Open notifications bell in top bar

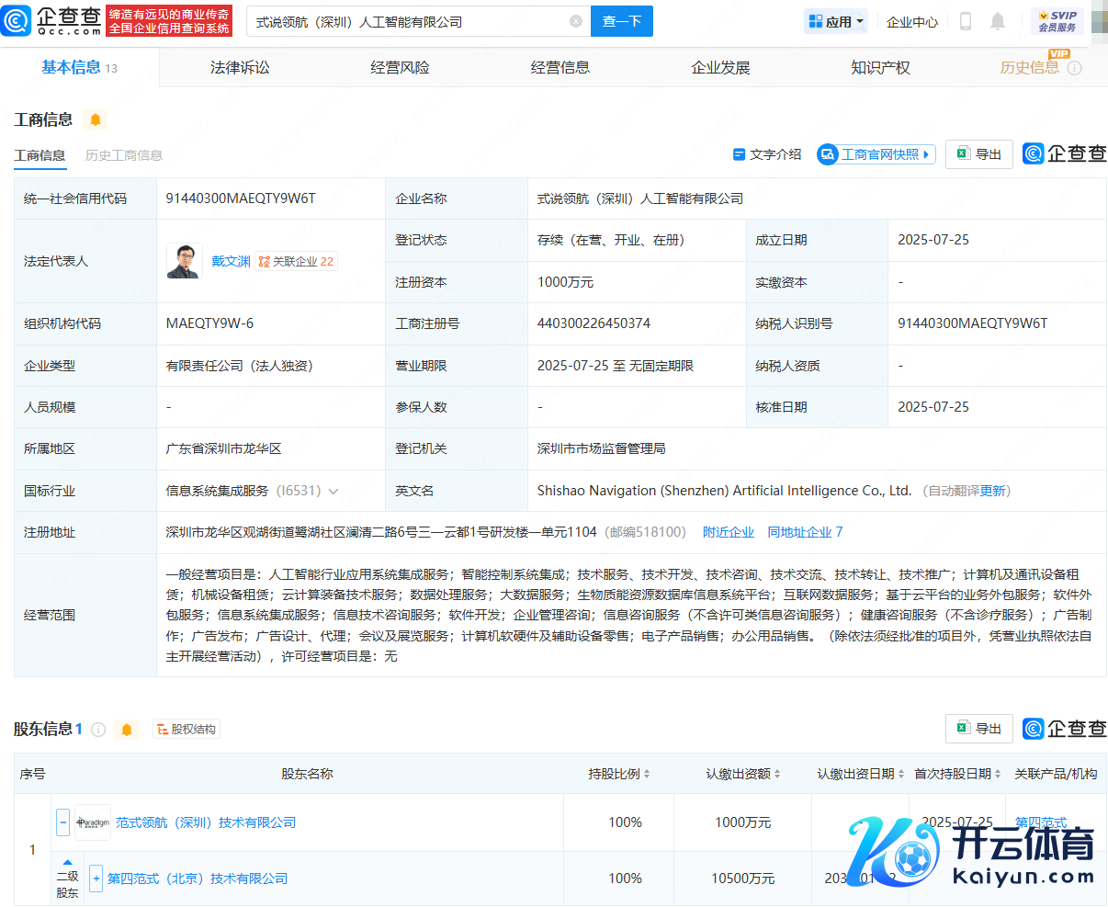pos(998,21)
